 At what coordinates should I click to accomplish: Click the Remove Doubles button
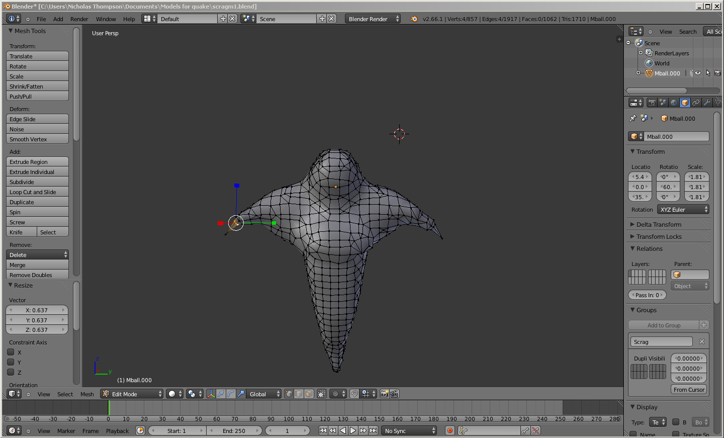click(x=37, y=275)
